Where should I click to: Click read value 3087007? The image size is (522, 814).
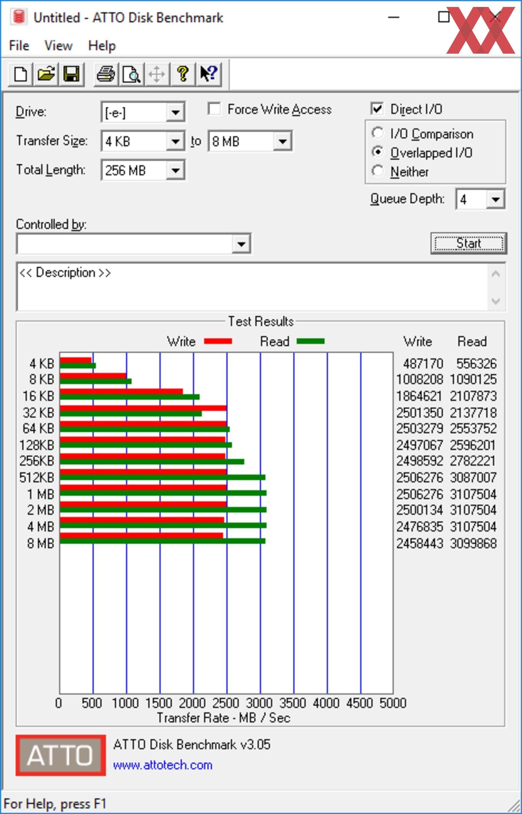click(474, 477)
